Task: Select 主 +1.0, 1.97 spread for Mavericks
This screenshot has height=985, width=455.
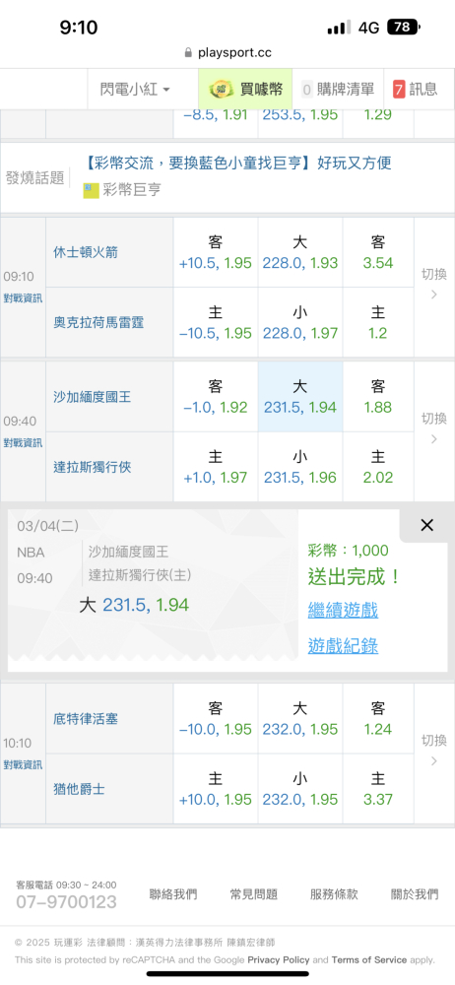Action: [x=216, y=467]
